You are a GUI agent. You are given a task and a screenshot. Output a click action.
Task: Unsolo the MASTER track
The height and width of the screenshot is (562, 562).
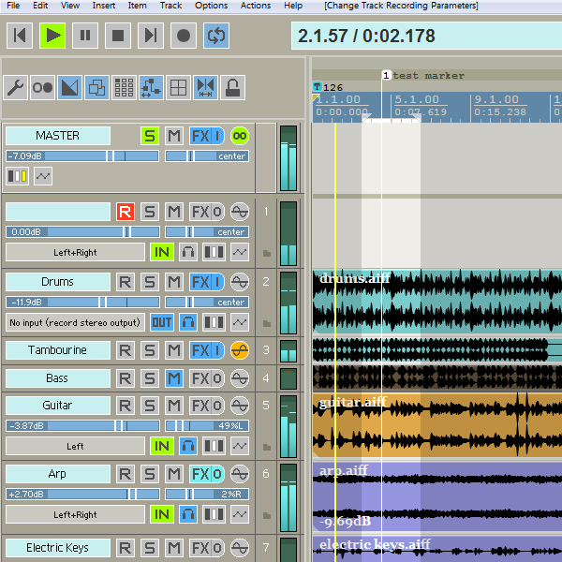coord(150,136)
